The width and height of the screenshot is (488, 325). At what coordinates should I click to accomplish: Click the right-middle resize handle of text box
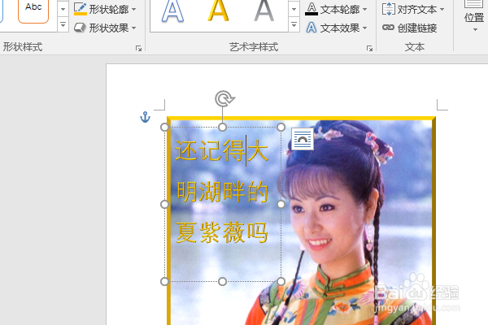pyautogui.click(x=281, y=204)
